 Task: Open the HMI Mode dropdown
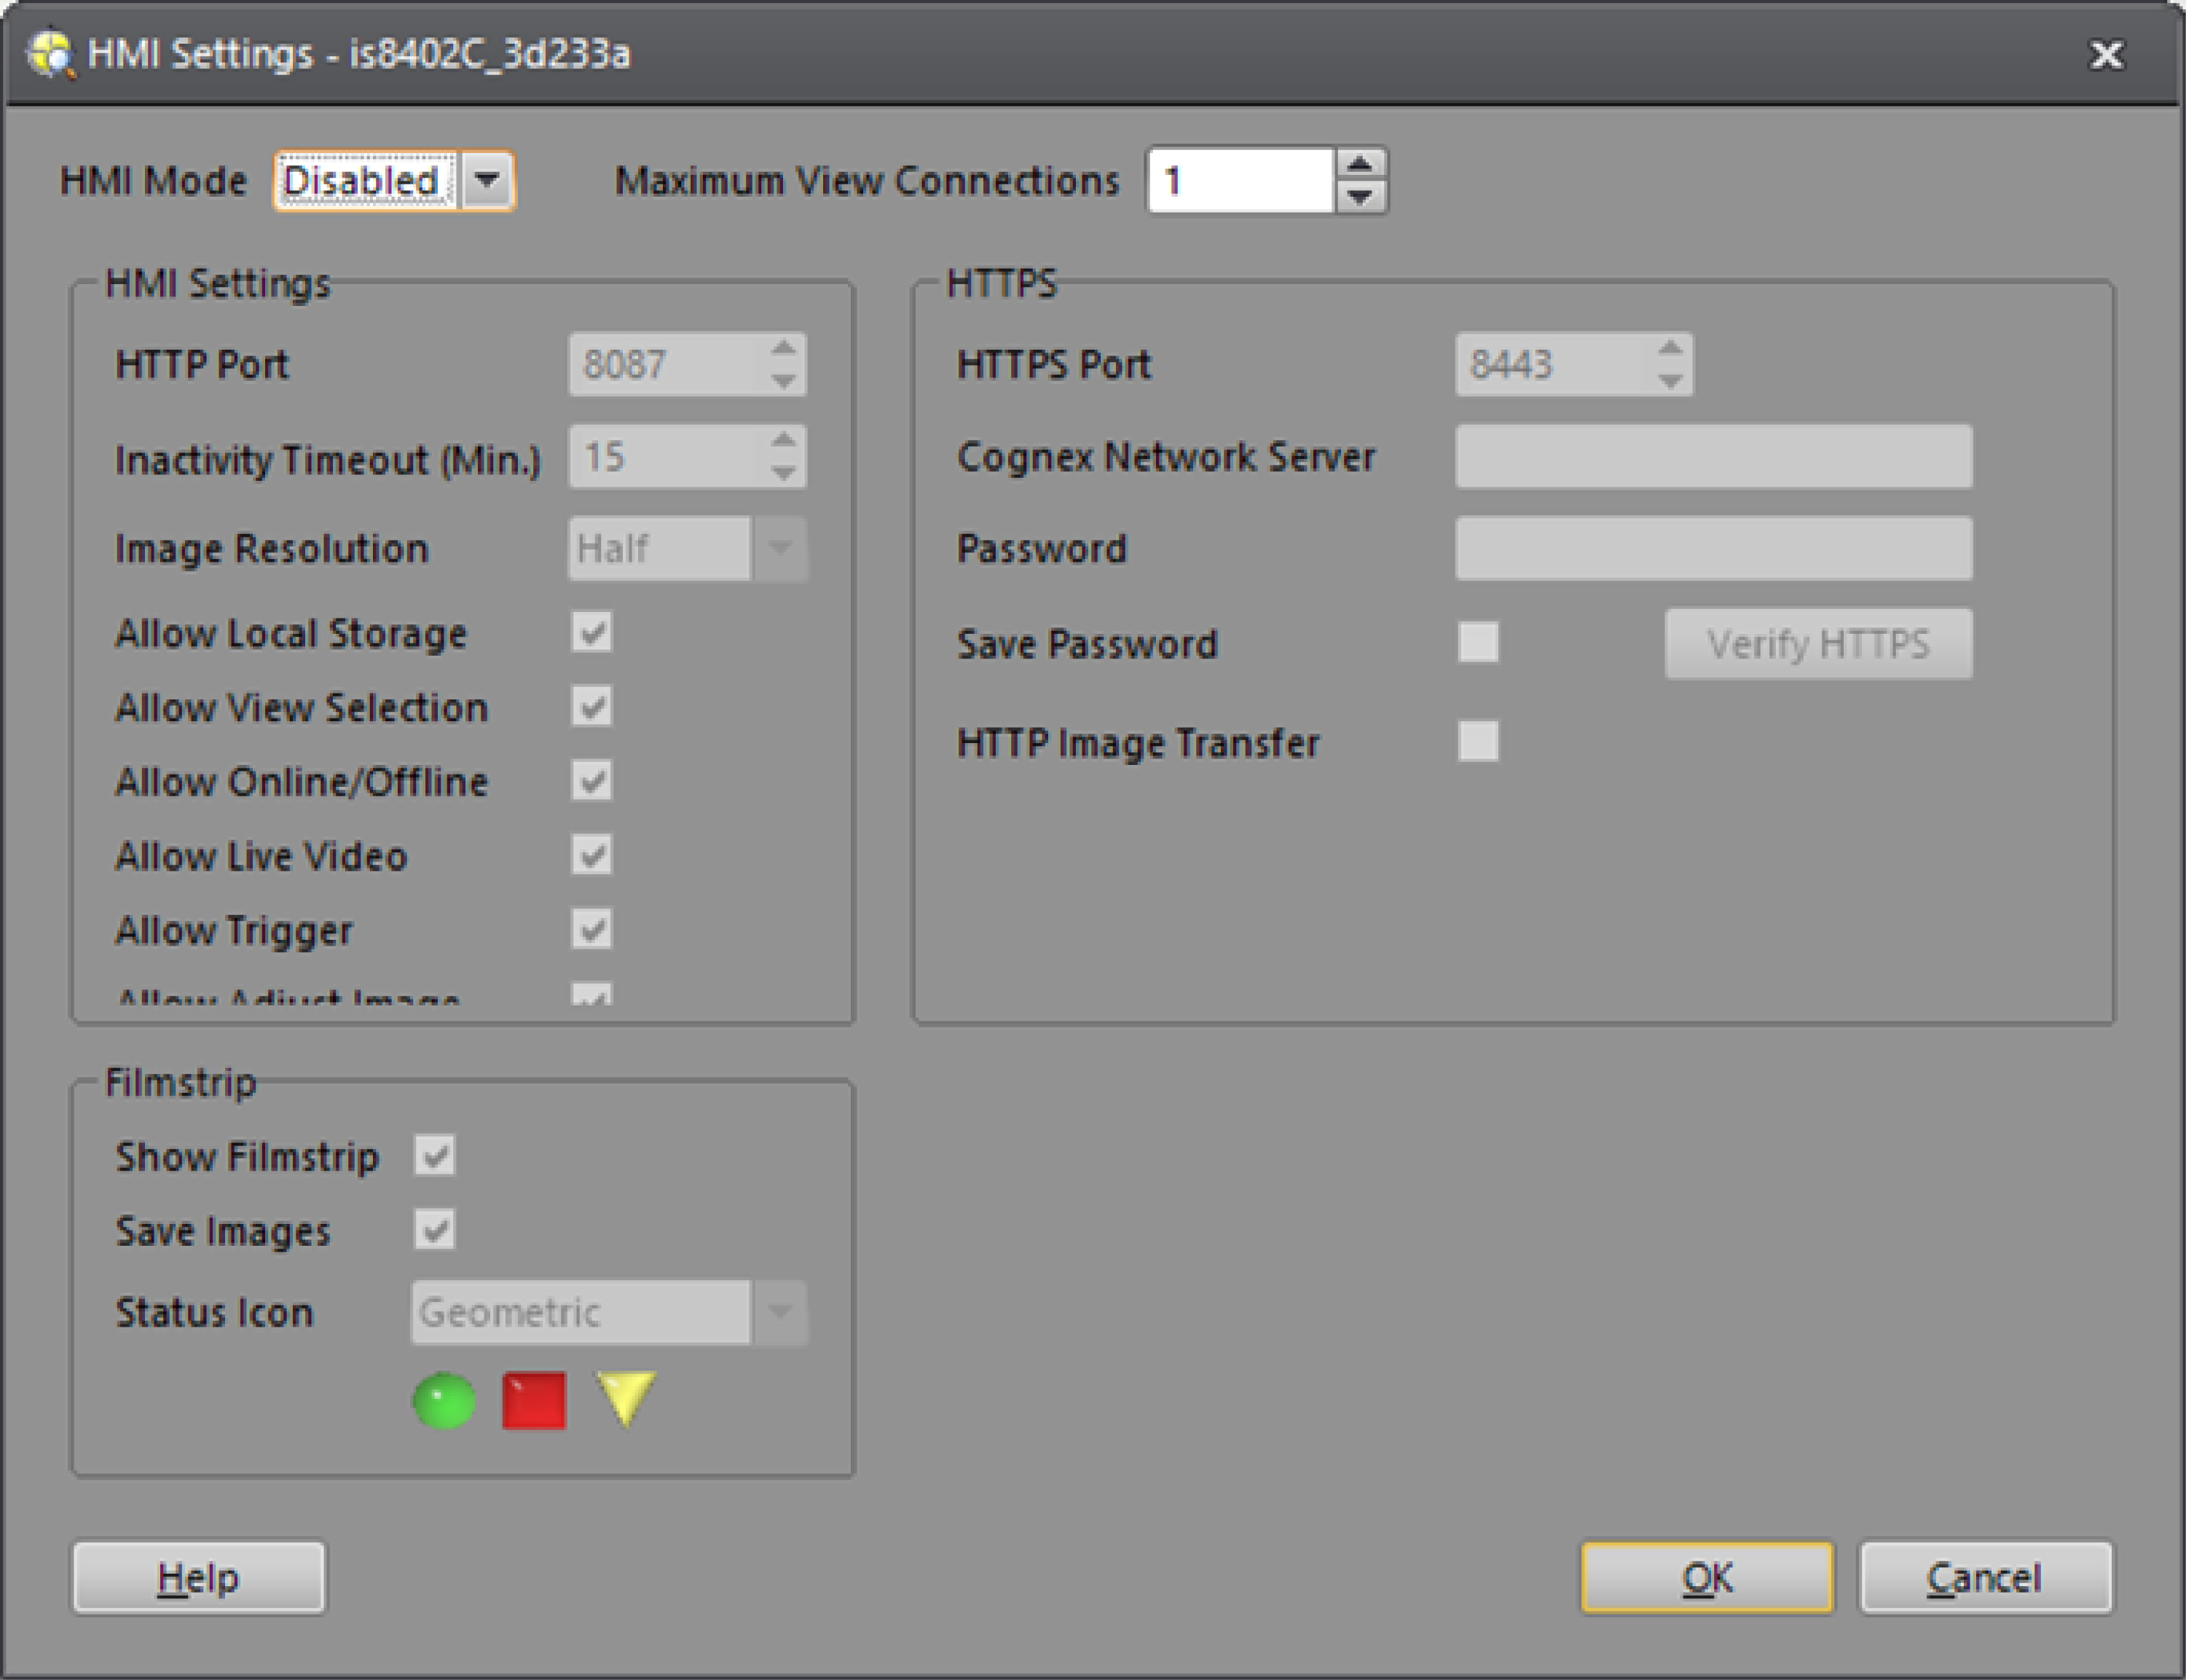click(487, 181)
